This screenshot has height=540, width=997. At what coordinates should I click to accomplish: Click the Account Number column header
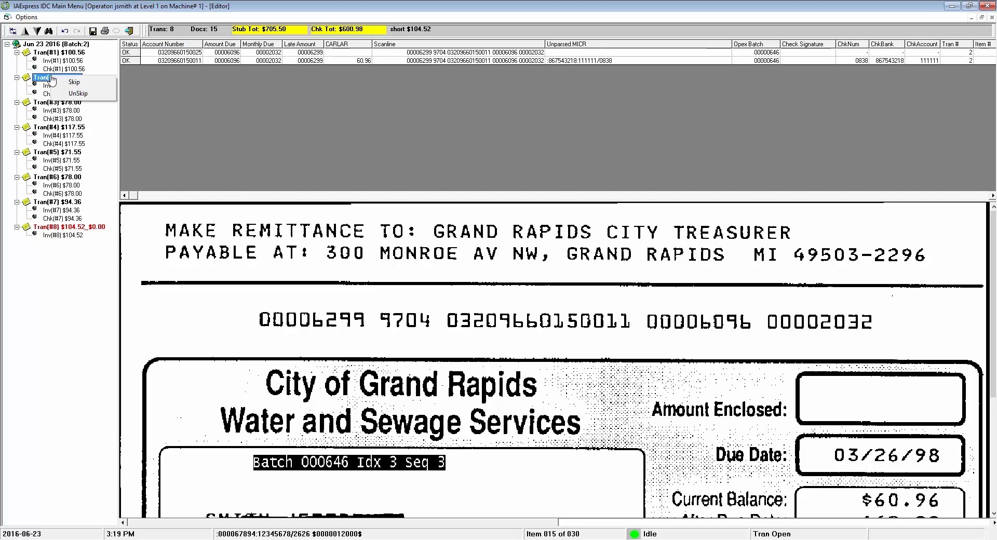point(171,44)
